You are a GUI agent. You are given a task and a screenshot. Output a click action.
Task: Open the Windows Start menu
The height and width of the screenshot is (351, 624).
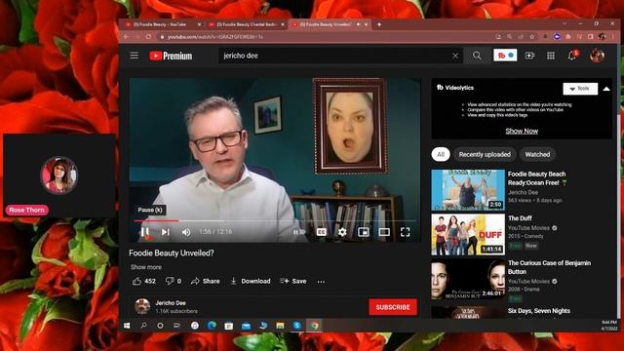127,326
